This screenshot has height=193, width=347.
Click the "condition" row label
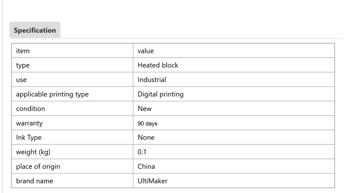[30, 108]
